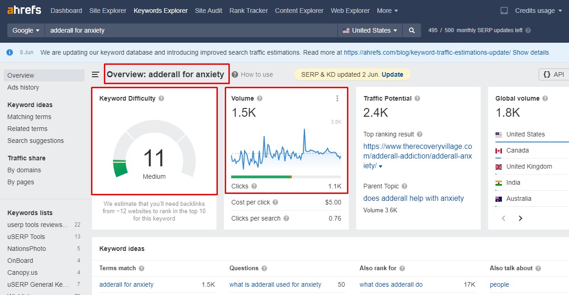Open the three-dot menu in Volume card
This screenshot has height=295, width=569.
click(x=337, y=98)
